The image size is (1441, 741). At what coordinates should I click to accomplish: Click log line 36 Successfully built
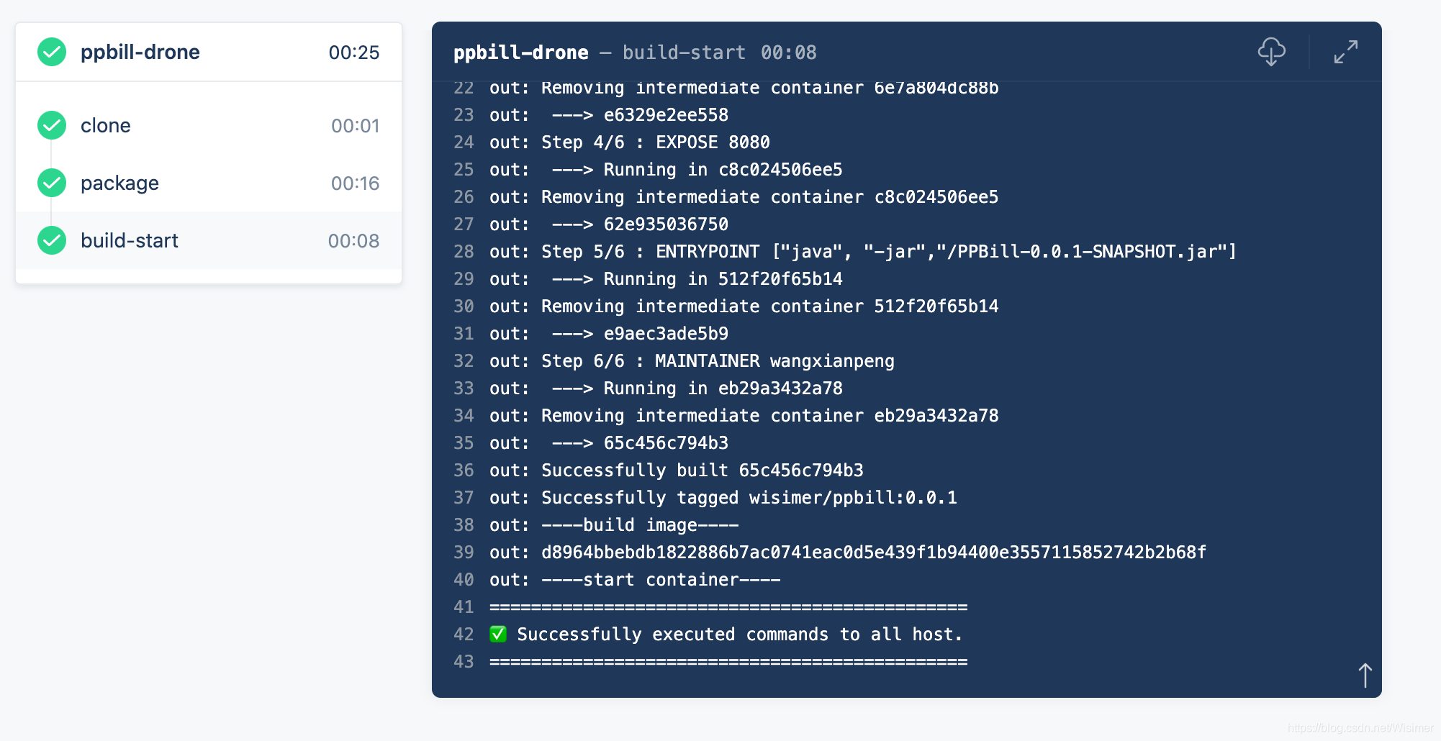pos(677,470)
